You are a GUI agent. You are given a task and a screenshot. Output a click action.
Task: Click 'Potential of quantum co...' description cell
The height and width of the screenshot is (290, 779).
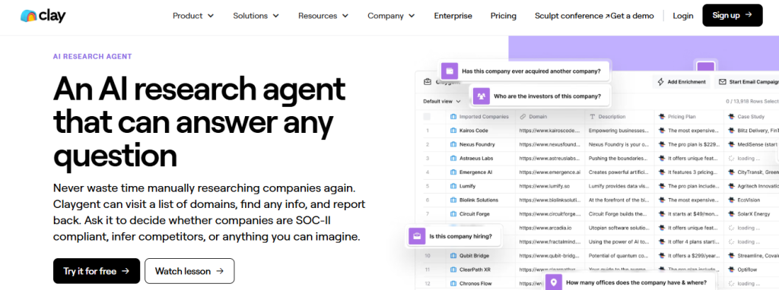(x=619, y=256)
